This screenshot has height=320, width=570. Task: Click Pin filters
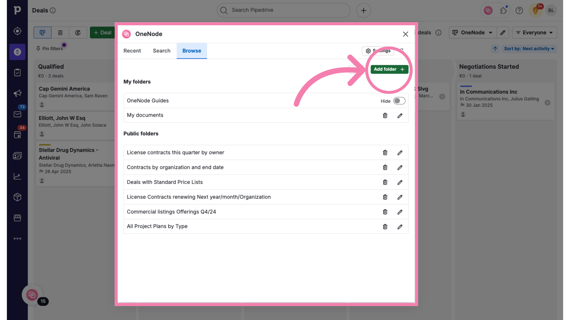(50, 49)
